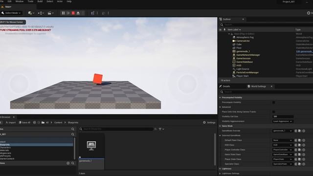Click the Visibility Cell Size value field
313x176 pixels.
[283, 116]
